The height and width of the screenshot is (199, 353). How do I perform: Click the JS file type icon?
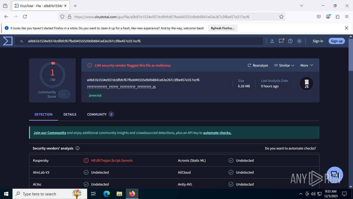pos(307,83)
